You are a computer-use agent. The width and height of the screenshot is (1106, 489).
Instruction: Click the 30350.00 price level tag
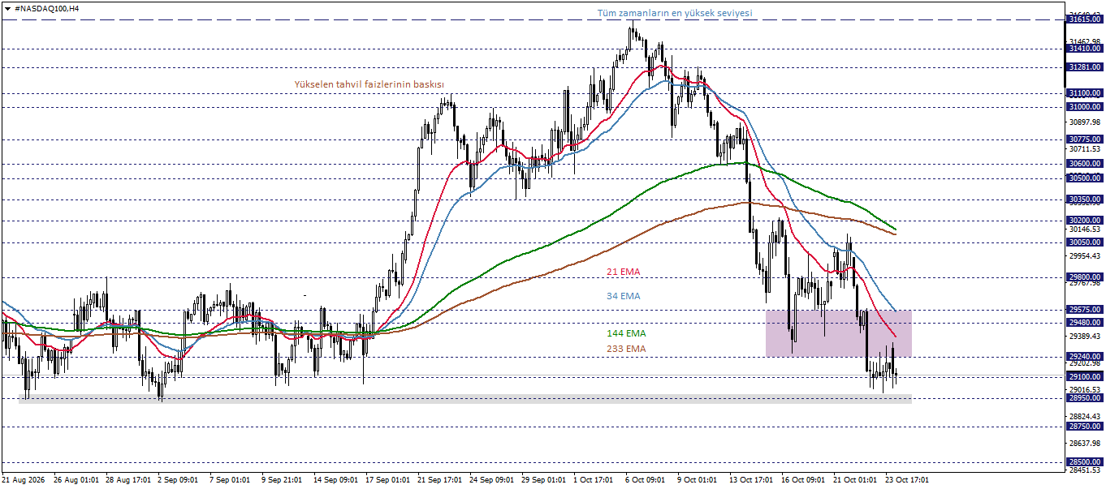(1085, 199)
